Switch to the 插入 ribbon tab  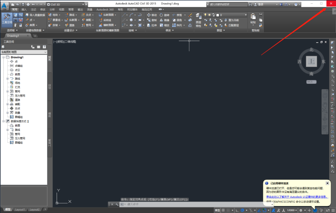tap(24, 9)
